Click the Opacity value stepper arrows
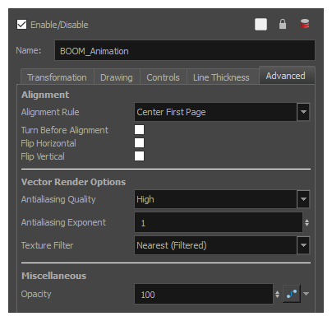 (277, 294)
